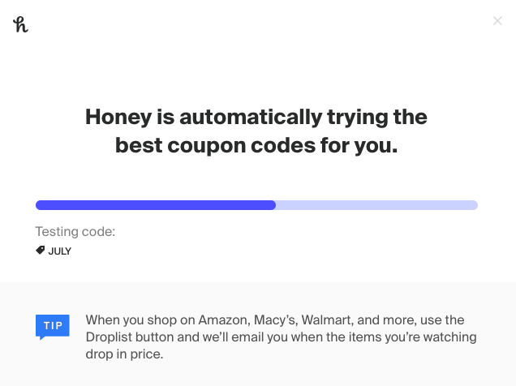516x386 pixels.
Task: Click the "Testing code:" label
Action: 75,231
